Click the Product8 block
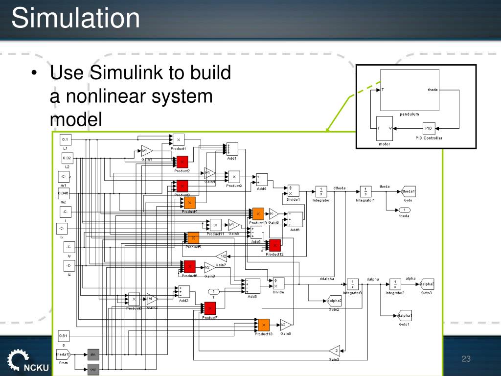 point(134,299)
